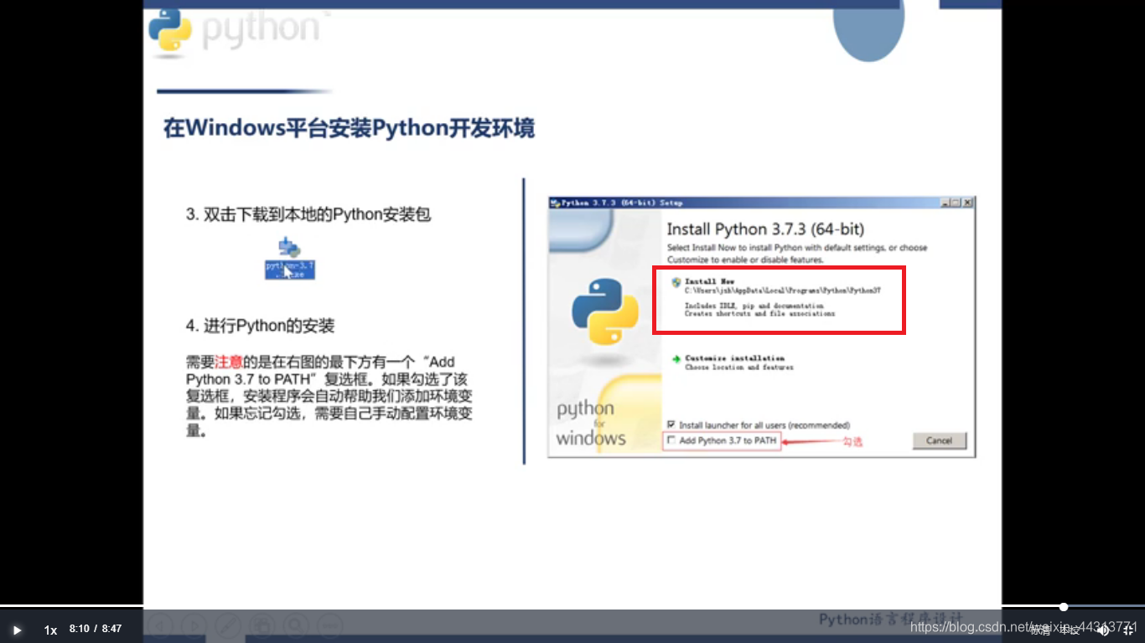Click the red word 注意 in paragraph
This screenshot has width=1145, height=643.
(229, 363)
